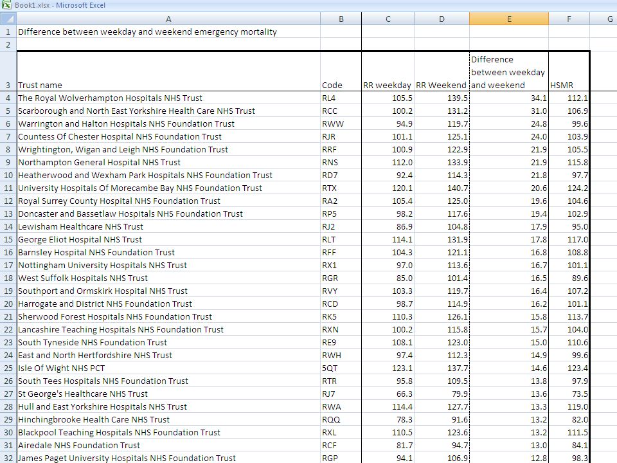Select 'Countess Of Chester Hospital NHS Foundation Trust' cell
The width and height of the screenshot is (617, 463).
click(168, 136)
